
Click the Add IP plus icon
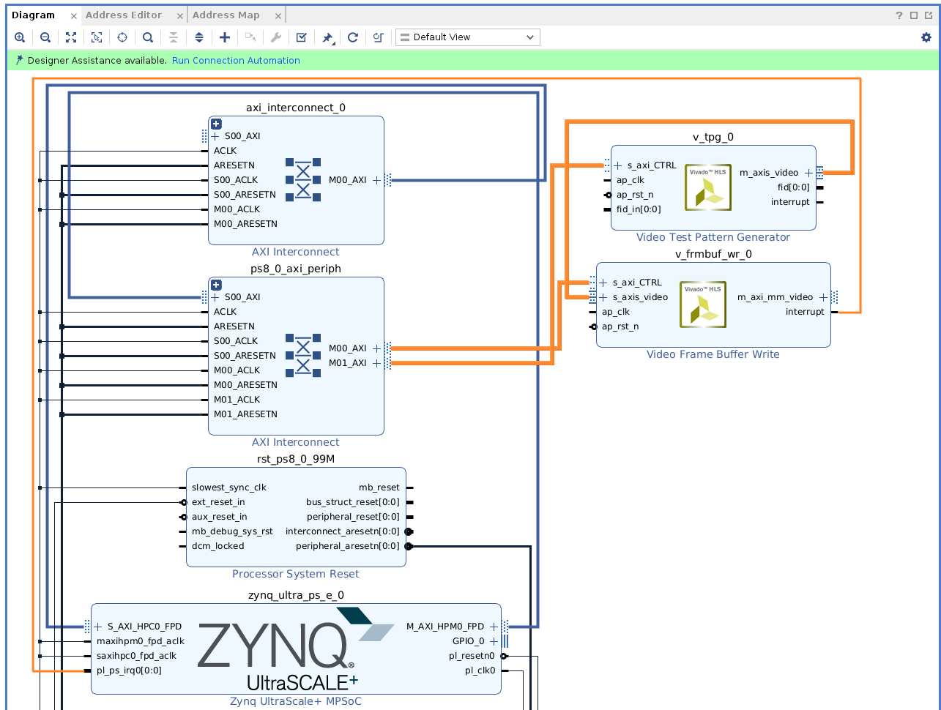click(x=225, y=37)
